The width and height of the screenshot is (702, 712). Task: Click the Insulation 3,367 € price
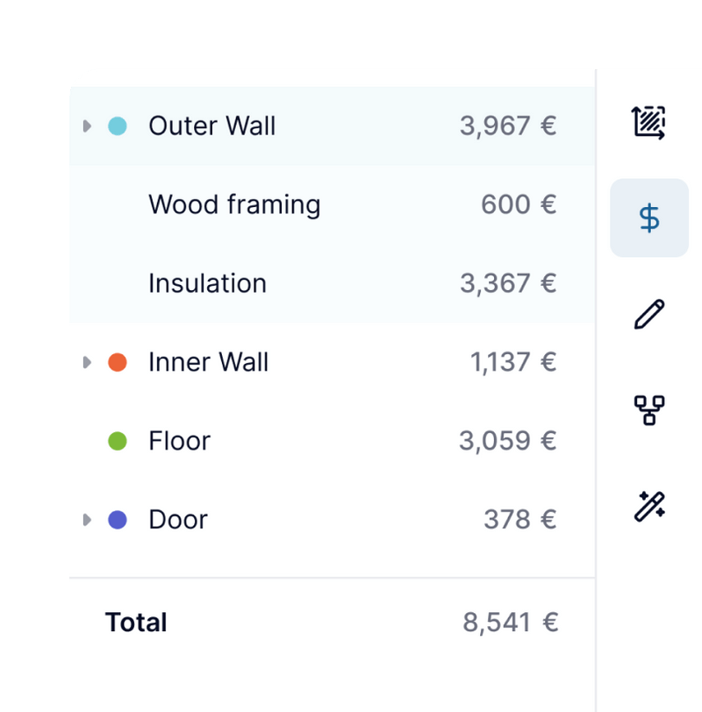[508, 284]
